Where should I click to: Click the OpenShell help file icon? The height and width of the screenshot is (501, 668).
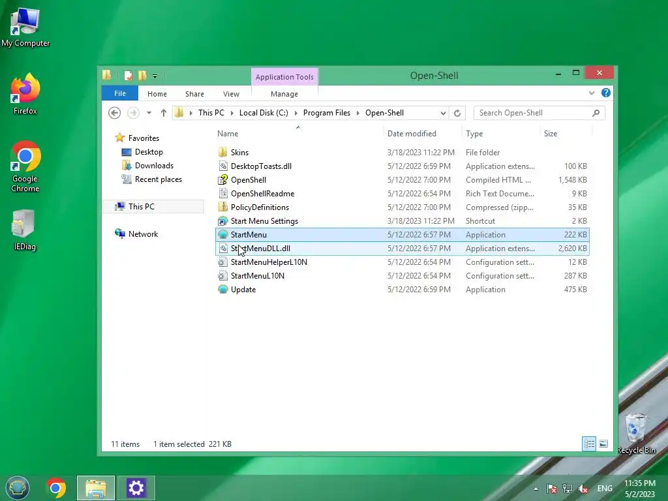(x=223, y=180)
